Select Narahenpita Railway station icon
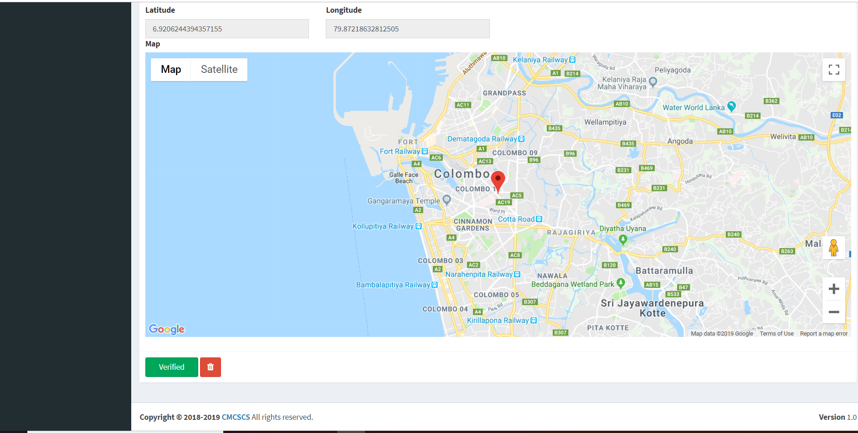 [517, 275]
